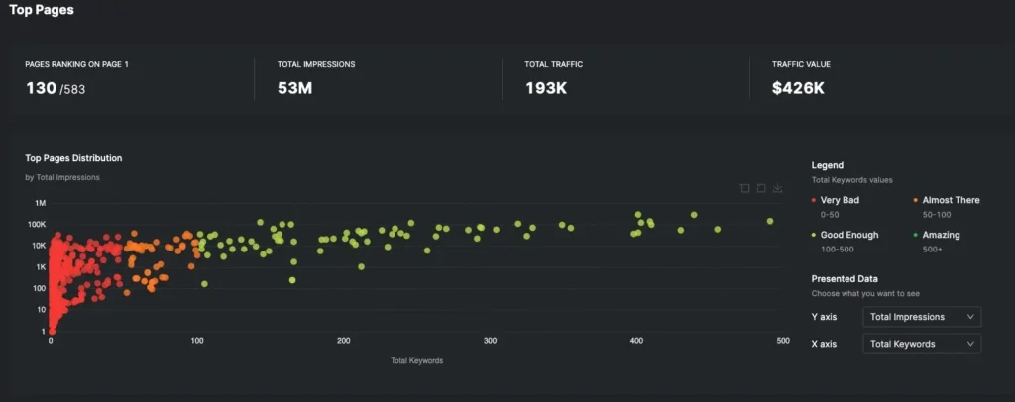This screenshot has height=402, width=1015.
Task: Click the area zoom icon above chart
Action: [744, 188]
